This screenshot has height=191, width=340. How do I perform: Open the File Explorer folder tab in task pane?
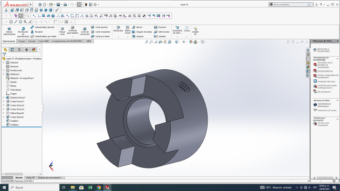coord(308,59)
